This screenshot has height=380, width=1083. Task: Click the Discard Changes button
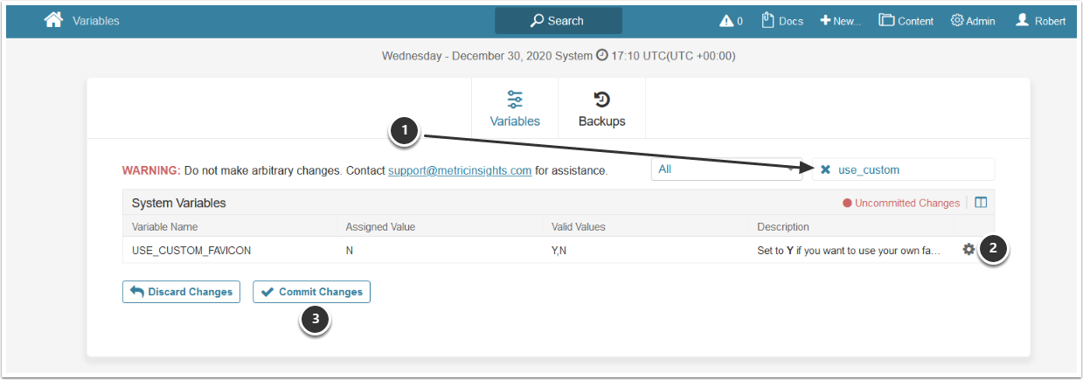pyautogui.click(x=182, y=292)
